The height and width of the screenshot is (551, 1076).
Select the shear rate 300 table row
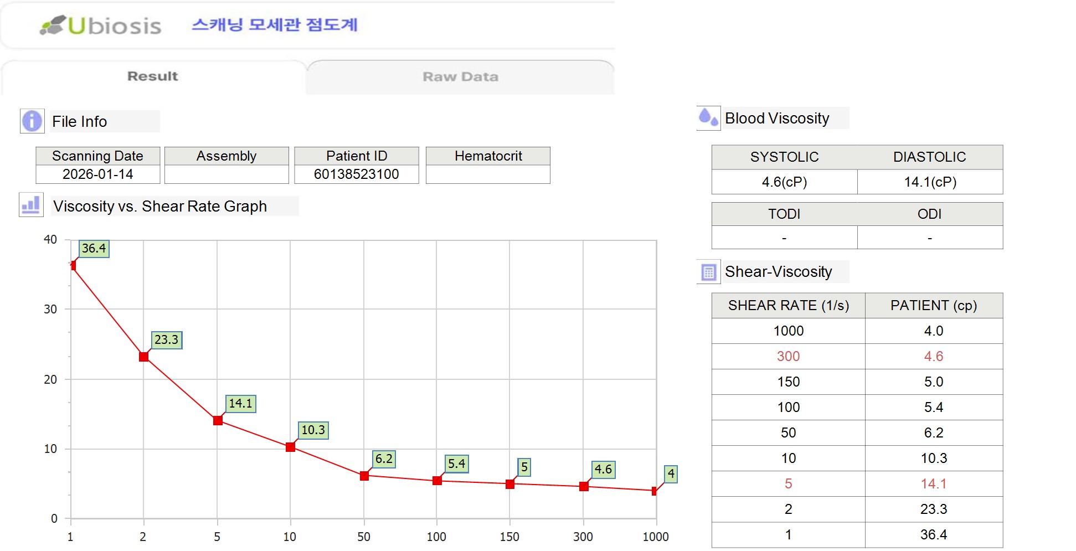pyautogui.click(x=857, y=357)
